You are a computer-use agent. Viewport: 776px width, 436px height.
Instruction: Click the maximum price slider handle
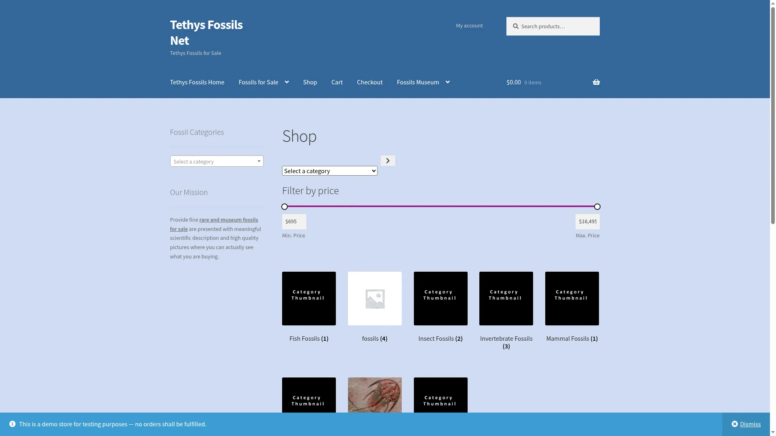pos(597,207)
